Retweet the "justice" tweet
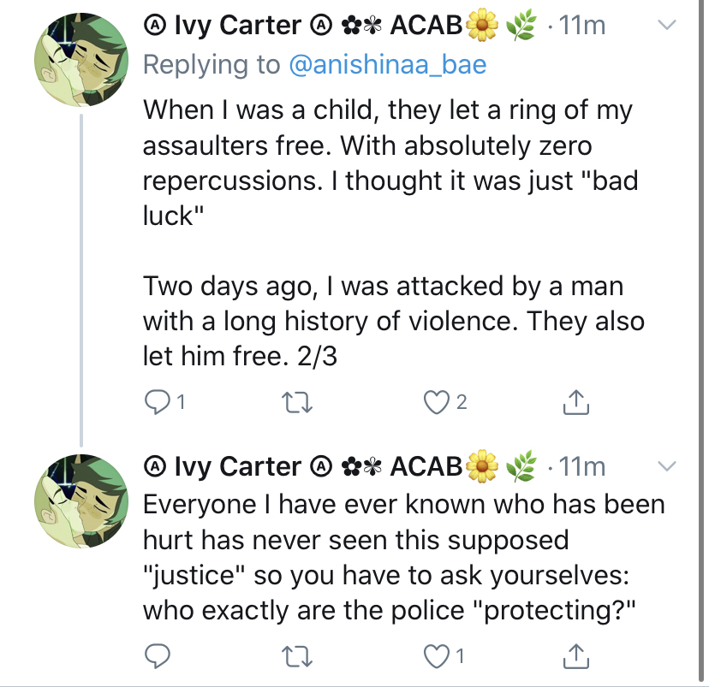The height and width of the screenshot is (687, 709). 296,656
